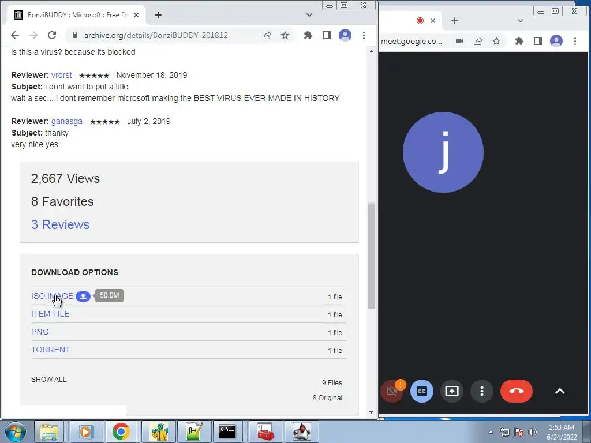The image size is (591, 443).
Task: Click the j participant avatar in Meet
Action: (x=443, y=152)
